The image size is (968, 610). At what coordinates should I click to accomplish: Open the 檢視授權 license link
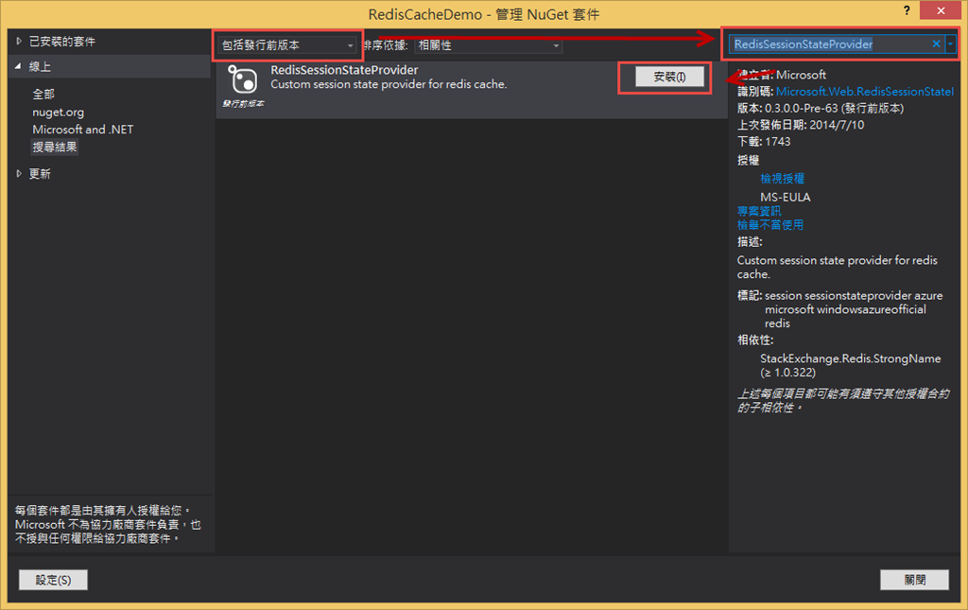[x=782, y=179]
